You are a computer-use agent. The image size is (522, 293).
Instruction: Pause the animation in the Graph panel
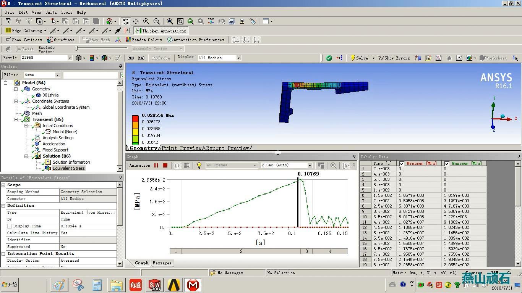tap(156, 165)
